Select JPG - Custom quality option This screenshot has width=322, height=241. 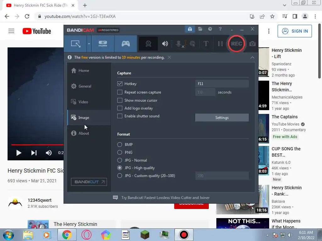coord(119,176)
